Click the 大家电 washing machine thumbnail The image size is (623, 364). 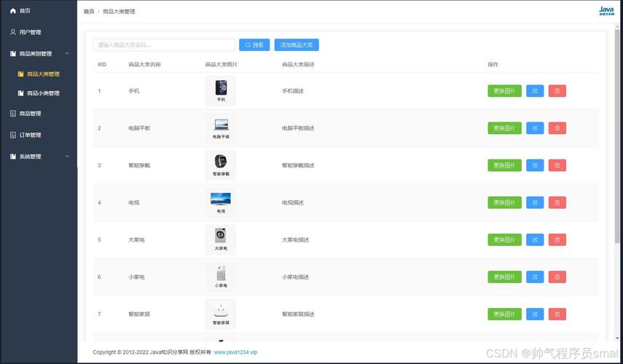[221, 240]
